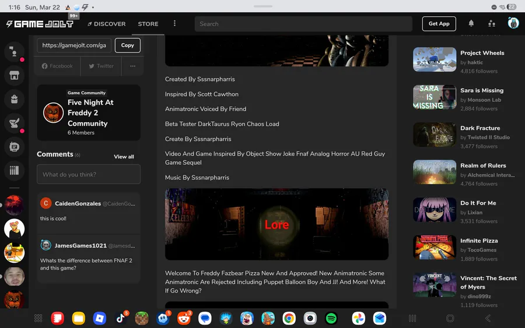Open JamesGames1021 profile

(80, 246)
